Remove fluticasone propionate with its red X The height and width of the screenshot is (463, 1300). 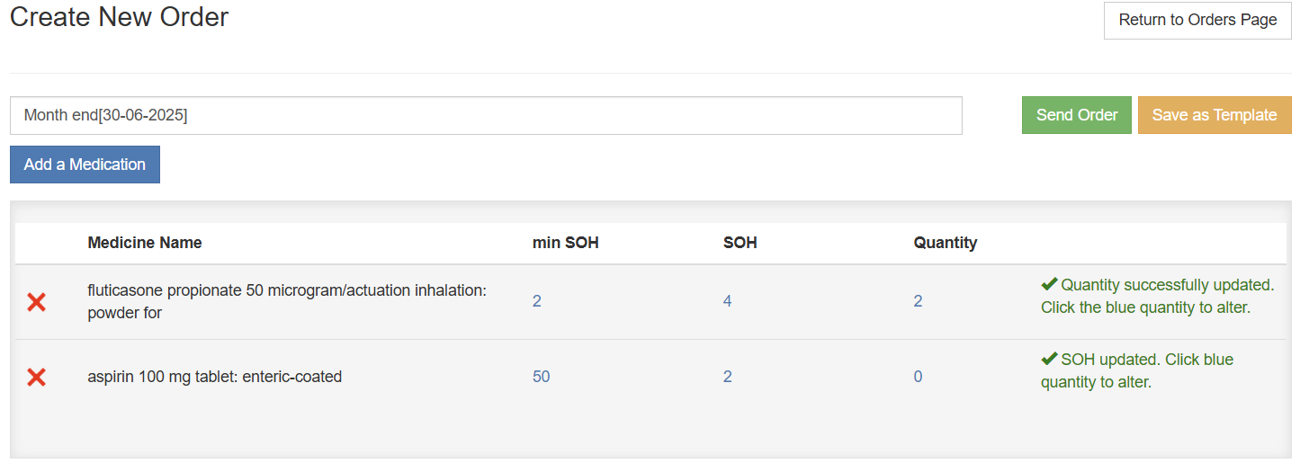click(36, 302)
